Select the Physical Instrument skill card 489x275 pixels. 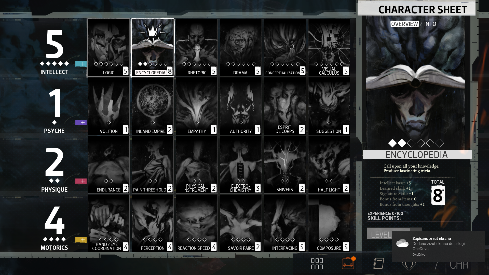tap(197, 164)
